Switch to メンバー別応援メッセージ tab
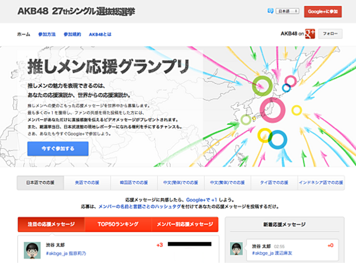Viewport: 356px width, 263px height. click(185, 224)
